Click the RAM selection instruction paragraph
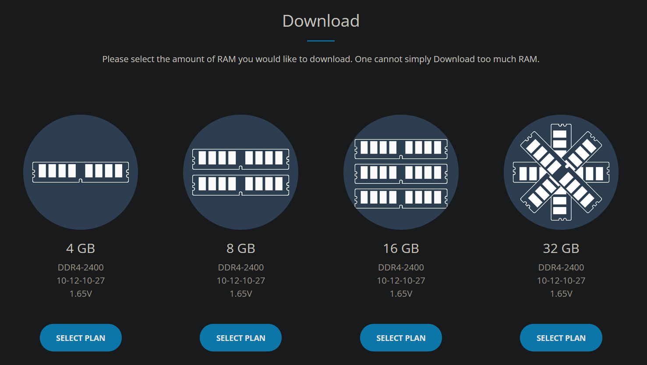Image resolution: width=647 pixels, height=365 pixels. [321, 59]
